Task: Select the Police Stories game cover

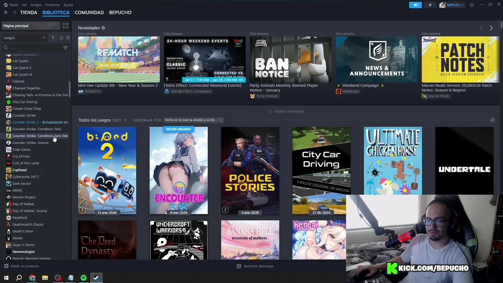Action: coord(250,171)
